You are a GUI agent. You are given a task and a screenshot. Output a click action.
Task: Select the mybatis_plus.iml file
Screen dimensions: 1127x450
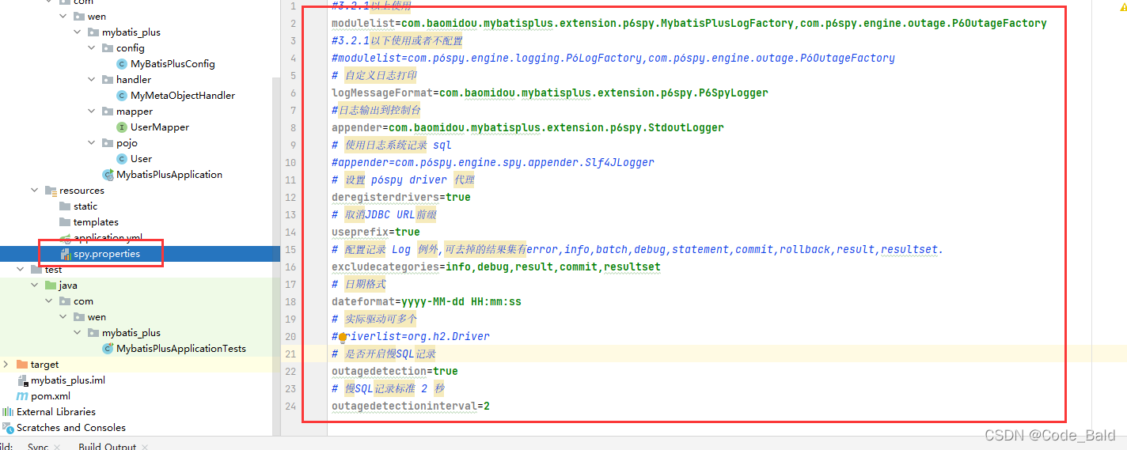click(x=67, y=380)
